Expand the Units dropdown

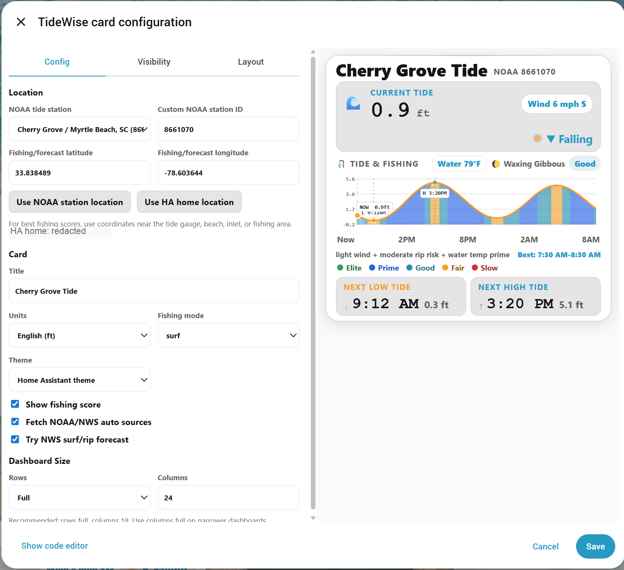[x=80, y=335]
